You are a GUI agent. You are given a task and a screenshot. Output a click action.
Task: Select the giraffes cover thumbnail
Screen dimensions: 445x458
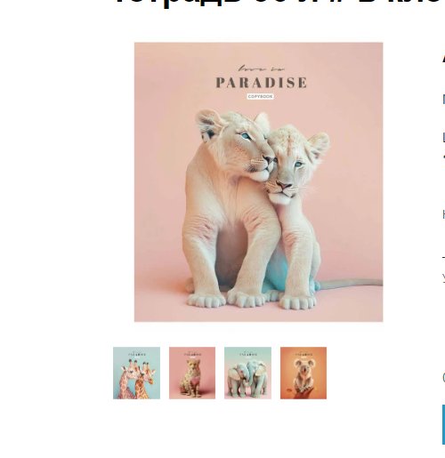pos(136,373)
